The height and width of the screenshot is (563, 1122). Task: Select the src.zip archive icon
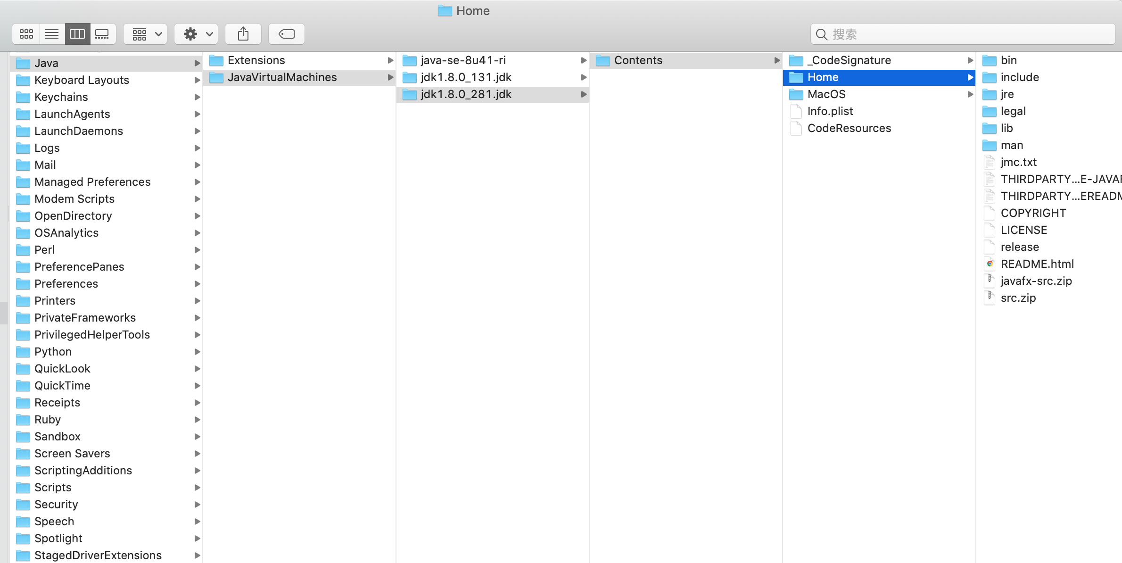tap(990, 298)
